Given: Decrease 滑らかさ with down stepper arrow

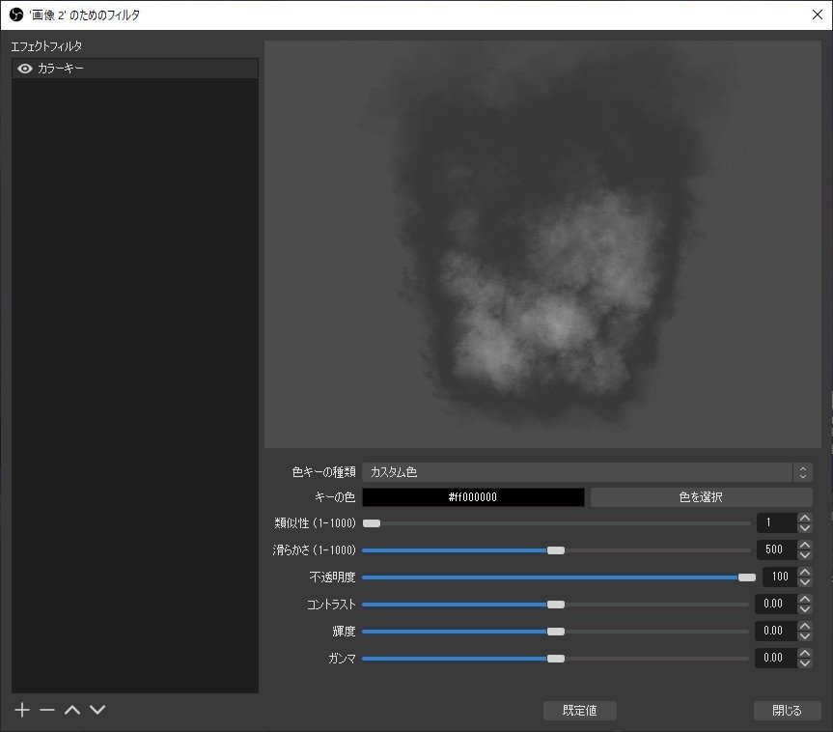Looking at the screenshot, I should point(805,555).
